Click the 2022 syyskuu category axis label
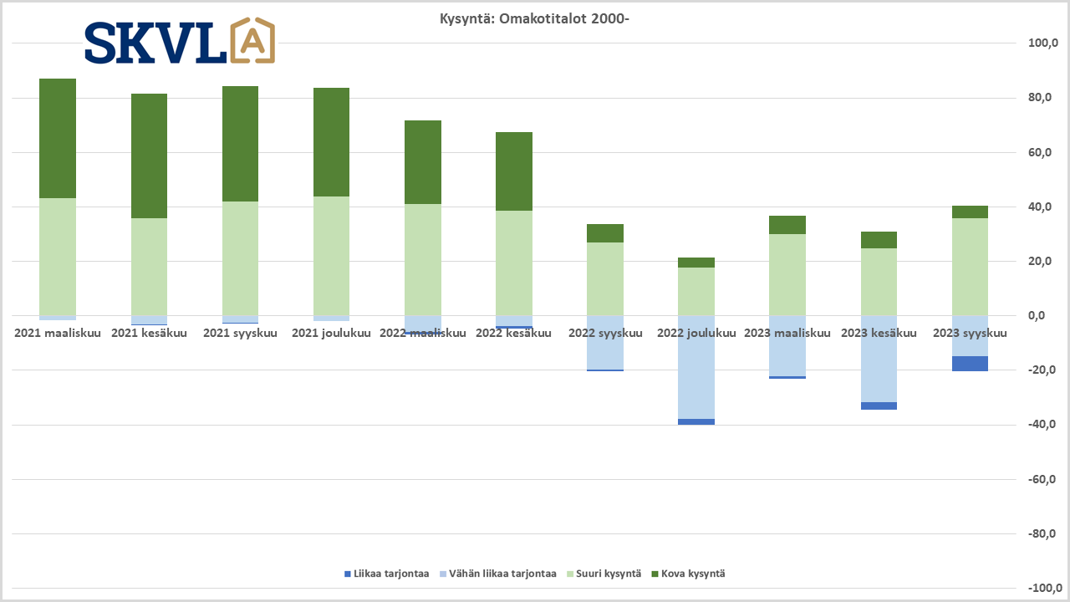Image resolution: width=1070 pixels, height=602 pixels. click(605, 333)
